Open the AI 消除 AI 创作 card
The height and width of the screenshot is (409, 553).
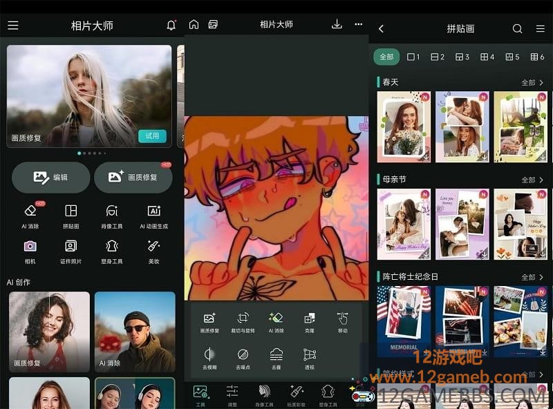click(x=135, y=332)
